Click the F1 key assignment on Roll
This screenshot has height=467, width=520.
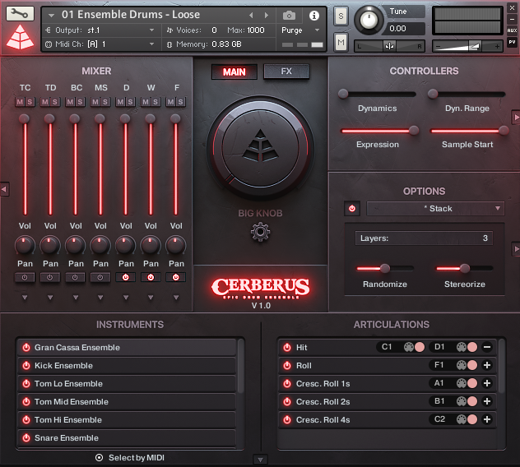coord(439,365)
